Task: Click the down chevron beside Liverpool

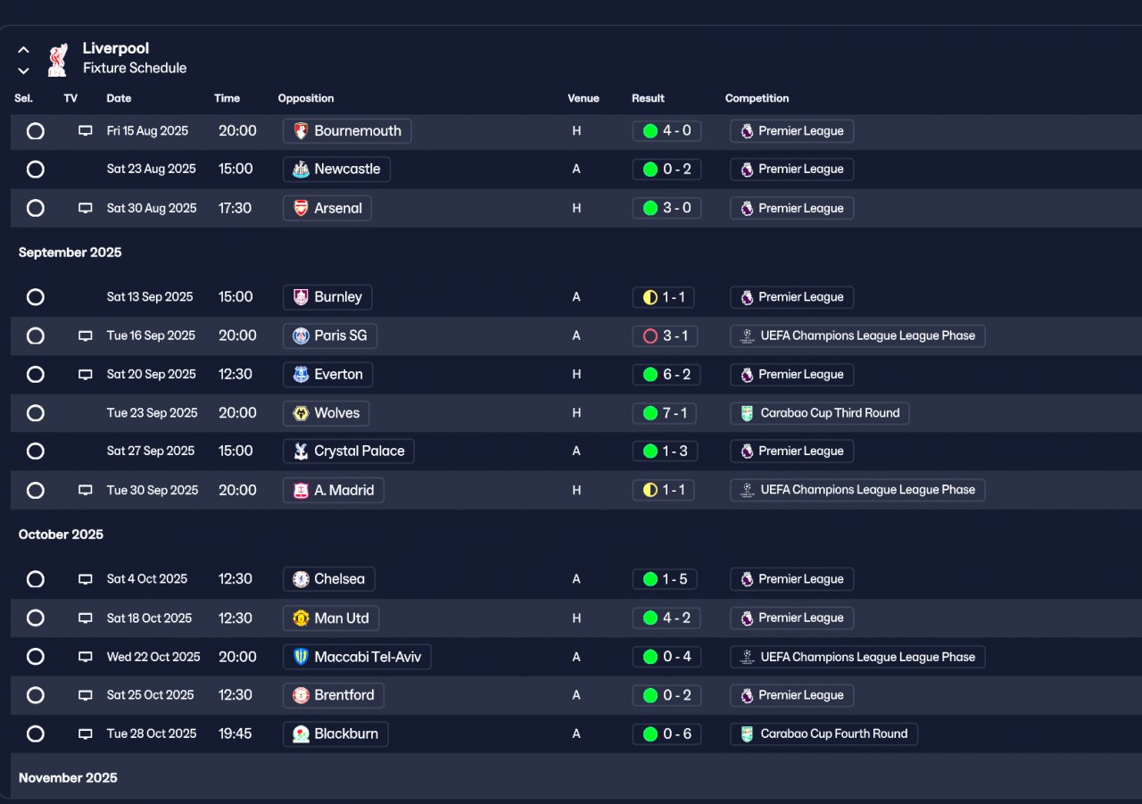Action: click(x=24, y=70)
